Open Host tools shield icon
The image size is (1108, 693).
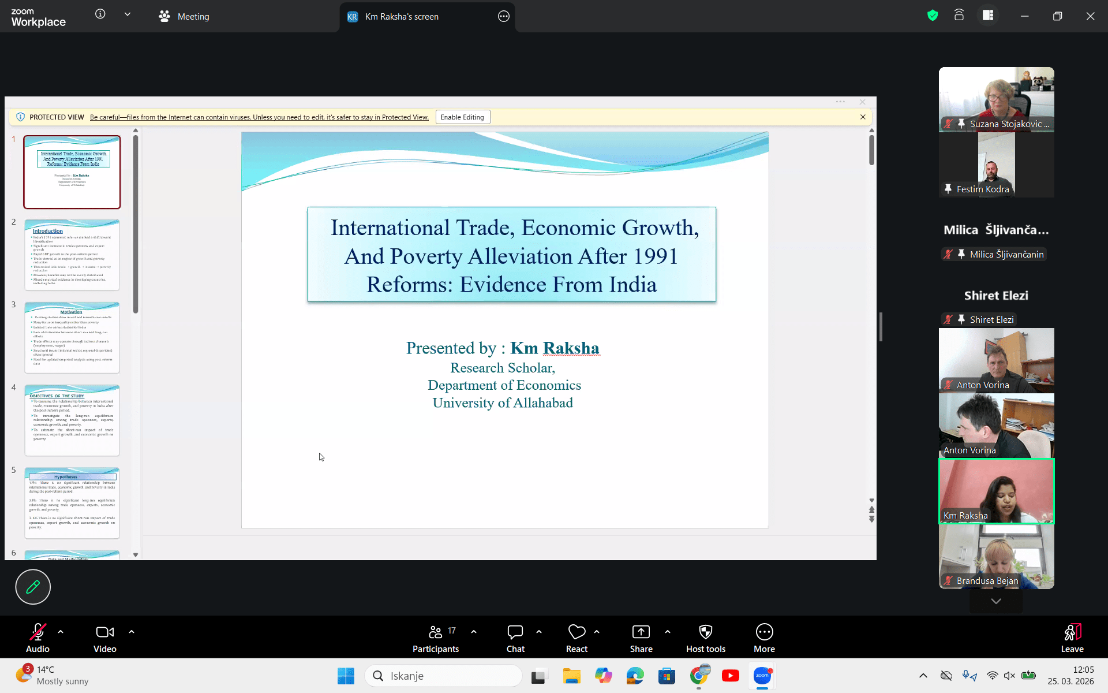tap(705, 632)
